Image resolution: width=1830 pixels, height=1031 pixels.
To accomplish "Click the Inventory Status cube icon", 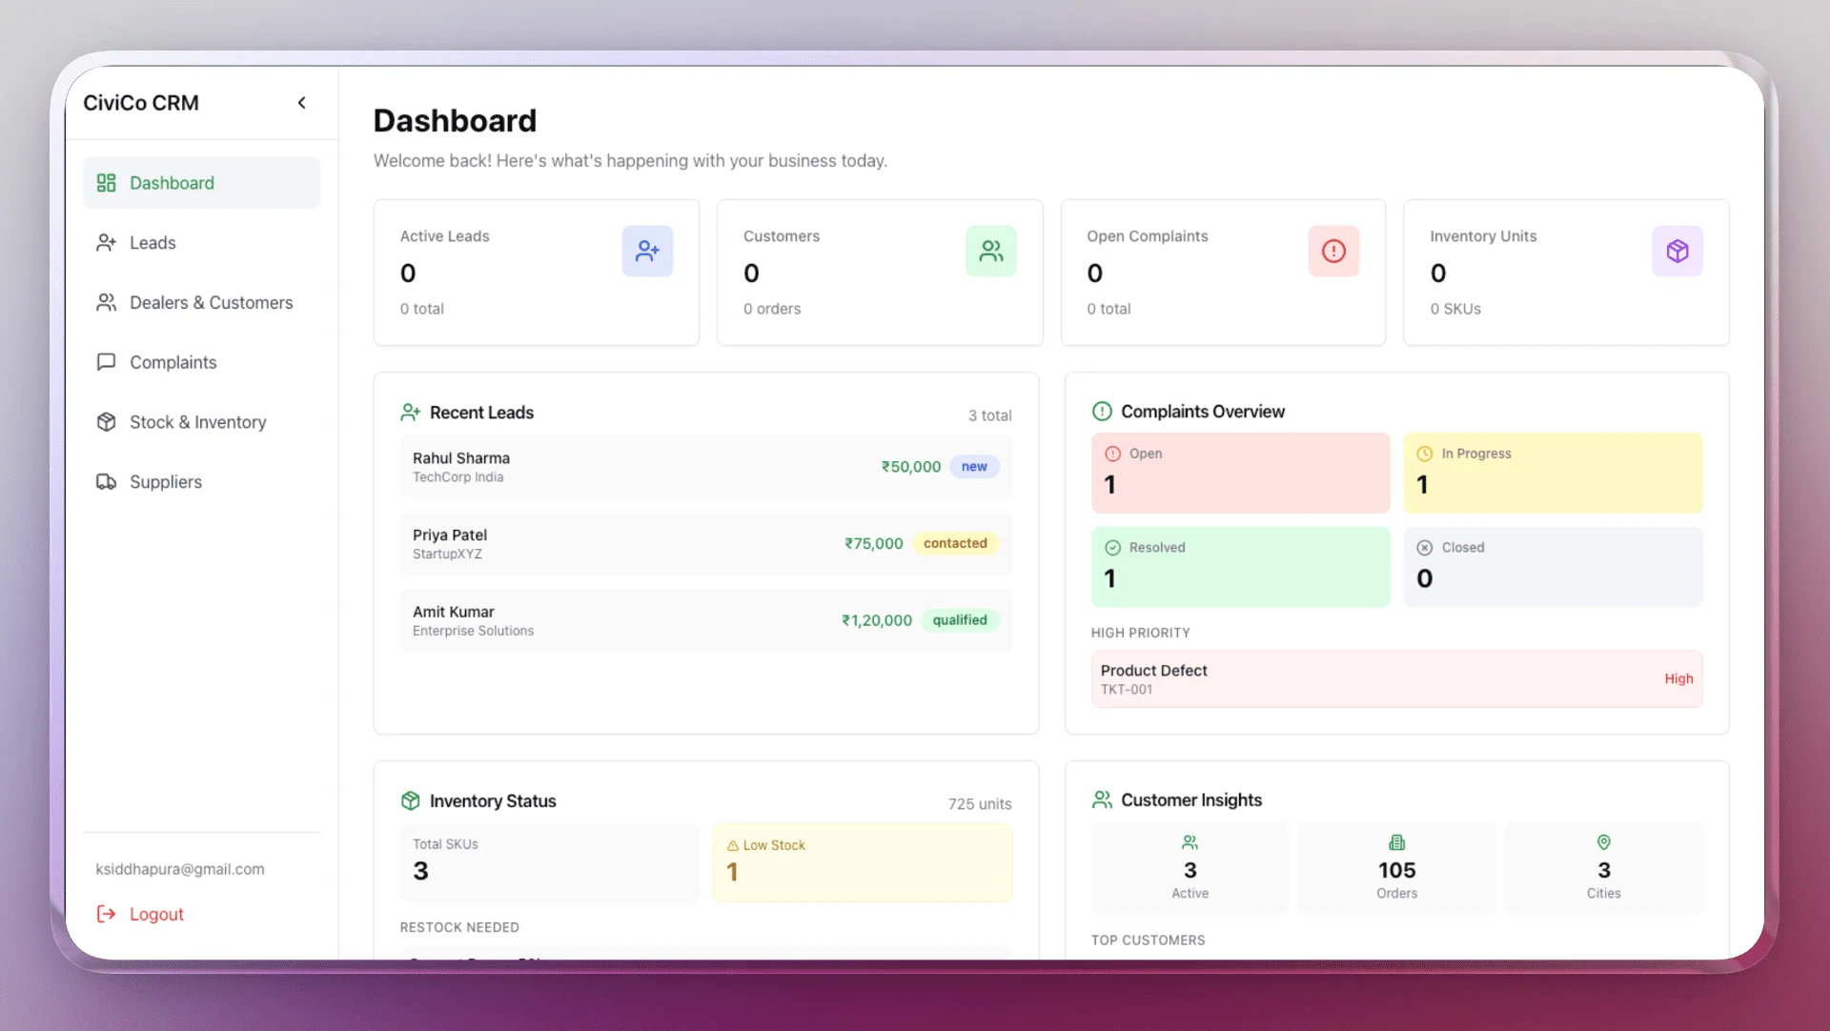I will 411,801.
